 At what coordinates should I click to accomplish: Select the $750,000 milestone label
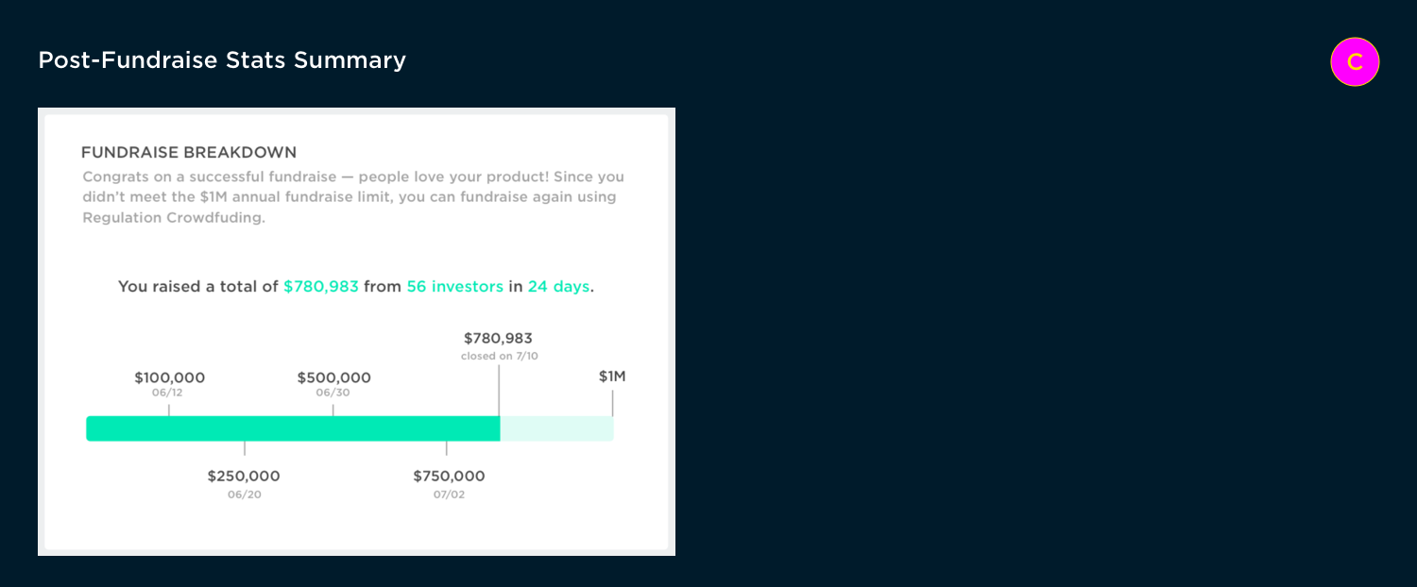(x=449, y=476)
